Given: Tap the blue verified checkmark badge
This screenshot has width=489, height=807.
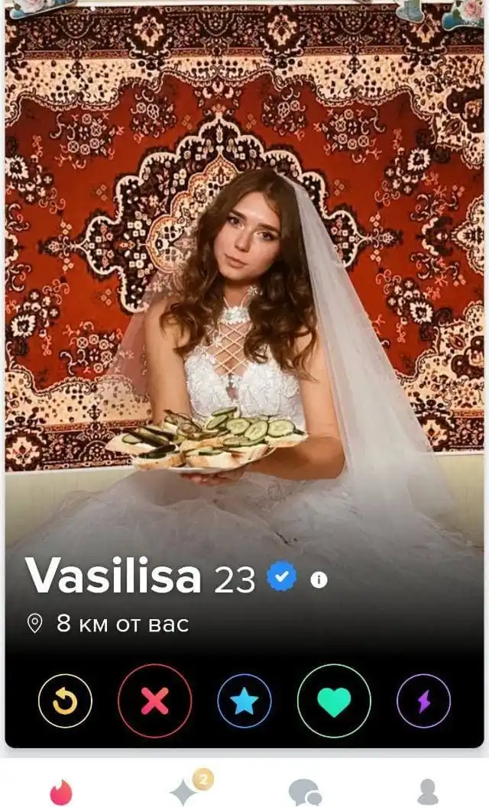Looking at the screenshot, I should [x=282, y=576].
